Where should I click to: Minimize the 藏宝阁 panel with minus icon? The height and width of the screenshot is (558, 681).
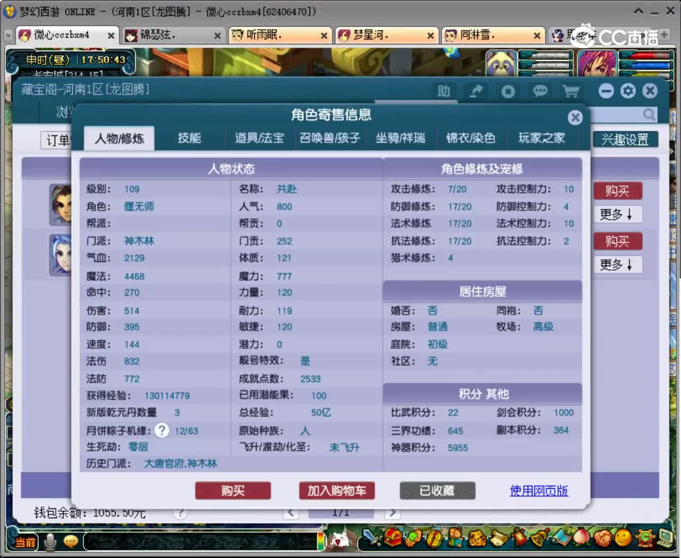click(x=606, y=91)
